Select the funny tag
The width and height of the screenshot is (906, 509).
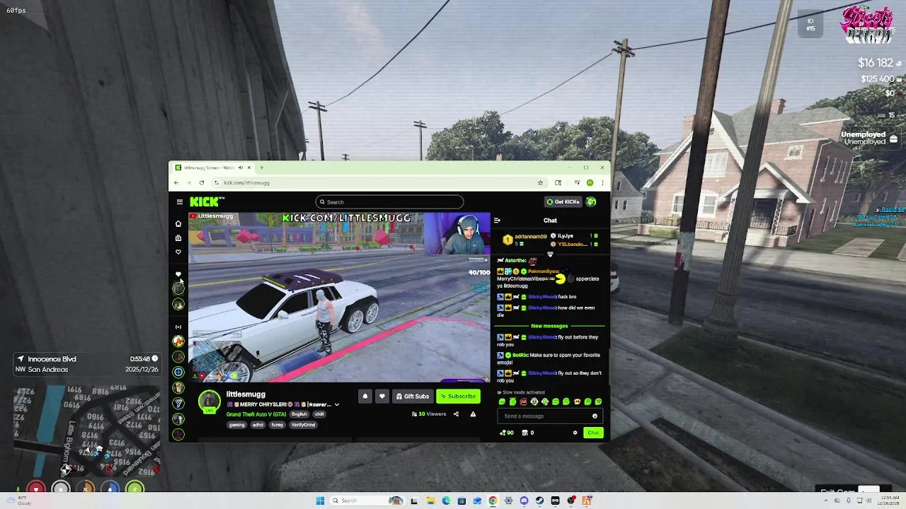click(x=277, y=425)
